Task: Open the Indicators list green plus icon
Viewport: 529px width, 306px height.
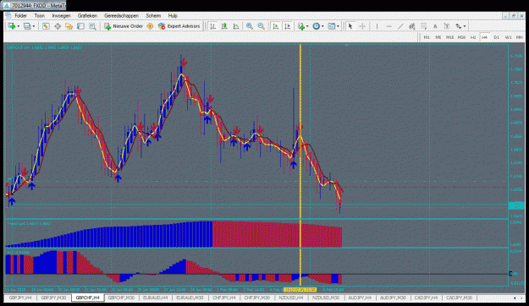Action: (301, 26)
